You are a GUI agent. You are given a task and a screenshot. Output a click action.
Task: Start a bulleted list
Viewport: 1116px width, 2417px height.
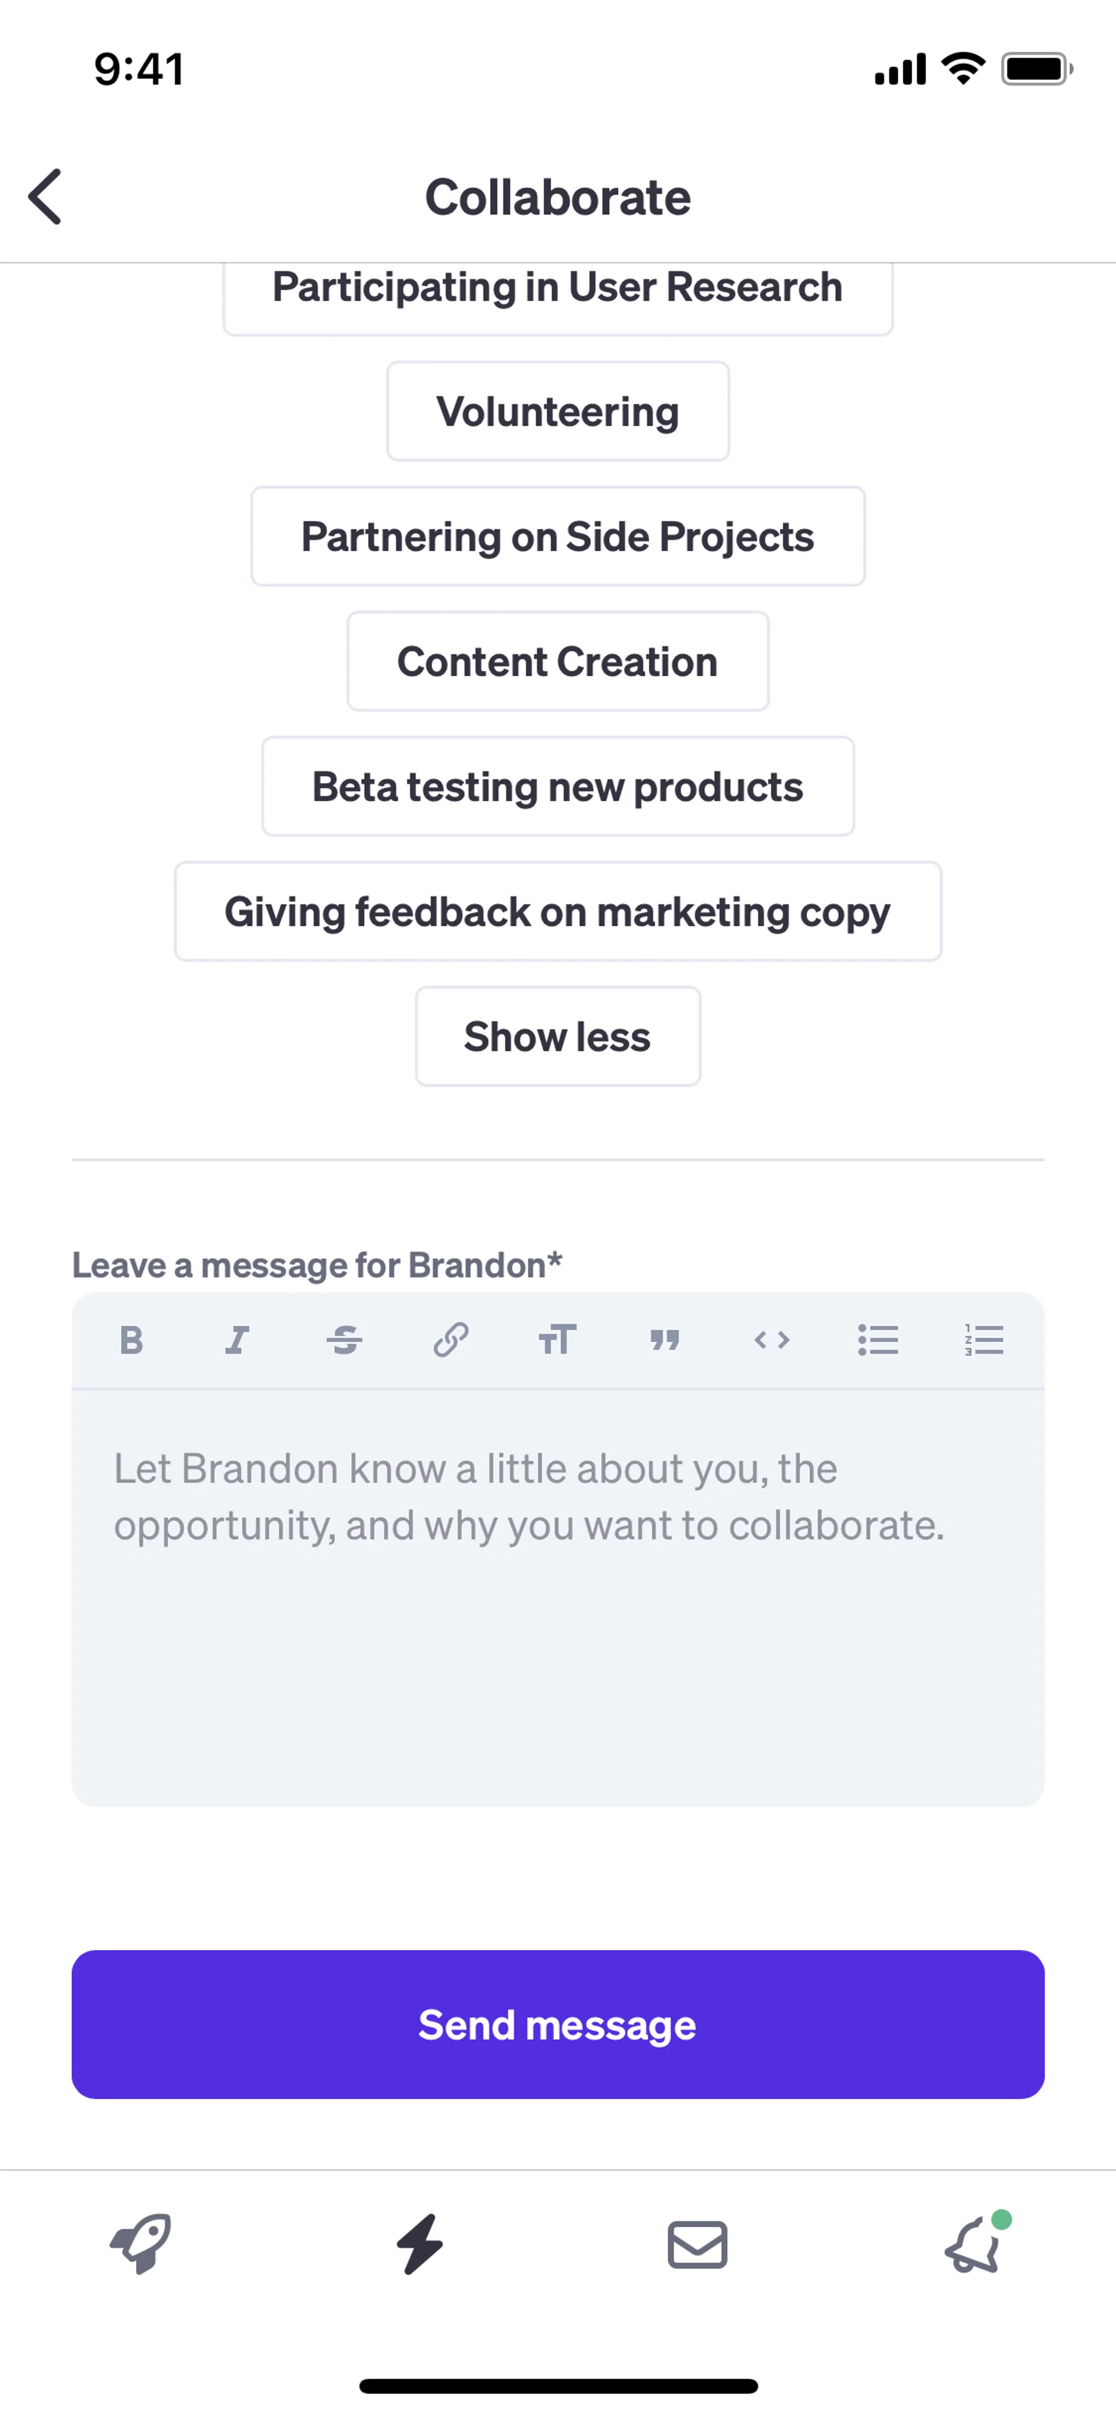point(878,1340)
